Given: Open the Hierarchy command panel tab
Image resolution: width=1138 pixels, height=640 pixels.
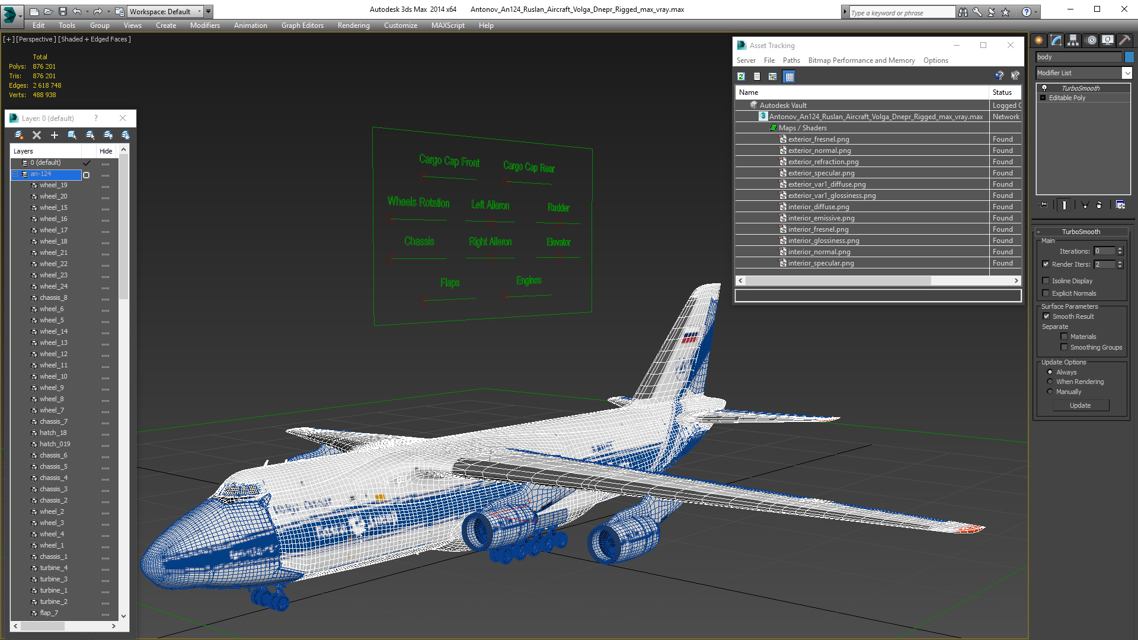Looking at the screenshot, I should click(1073, 40).
